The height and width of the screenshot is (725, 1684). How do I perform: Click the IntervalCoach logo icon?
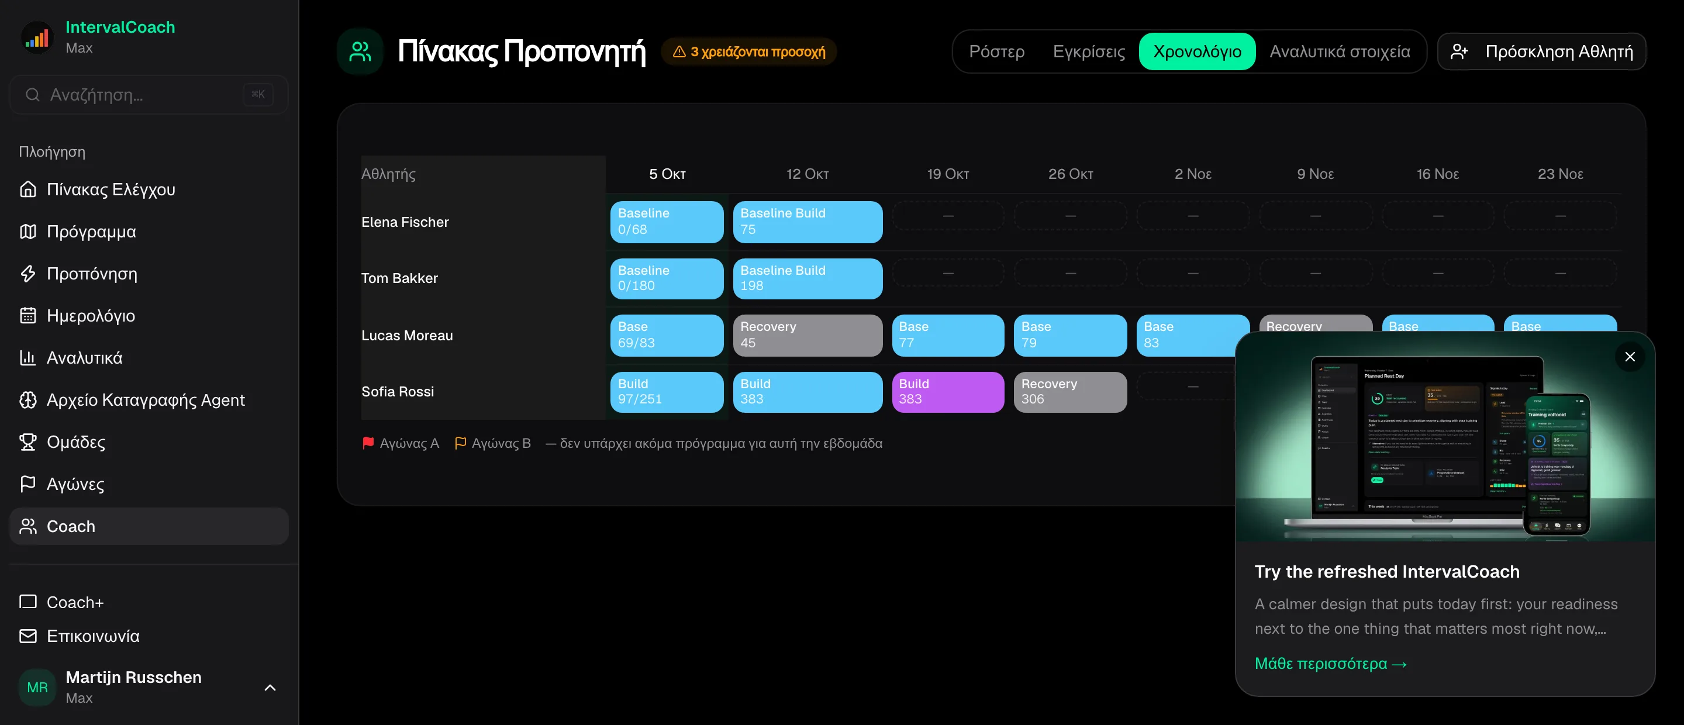click(37, 37)
